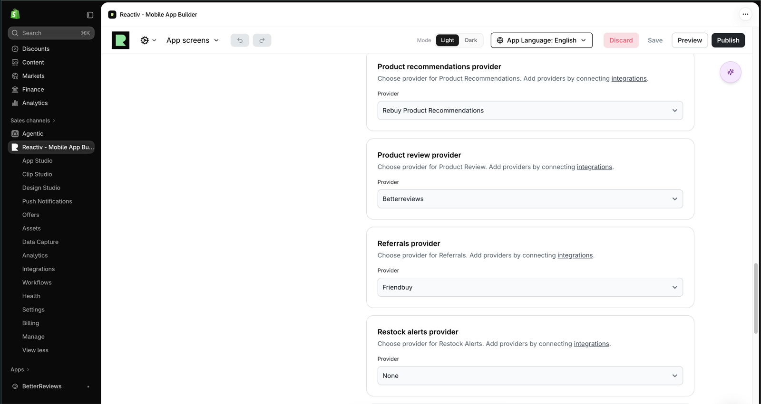Expand the Apps section

click(x=20, y=369)
